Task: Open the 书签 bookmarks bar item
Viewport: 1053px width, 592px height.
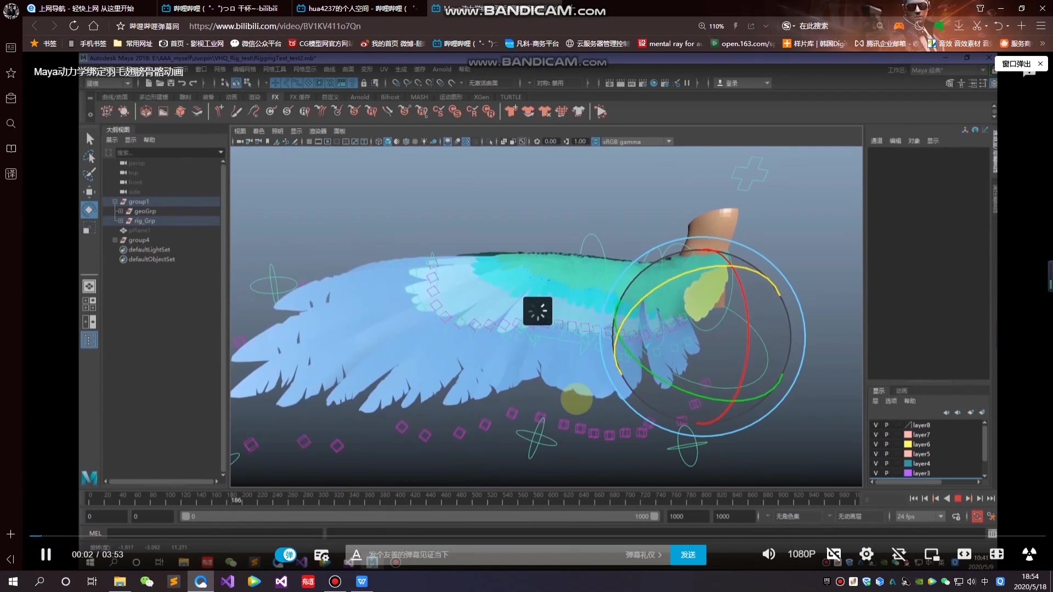Action: coord(44,43)
